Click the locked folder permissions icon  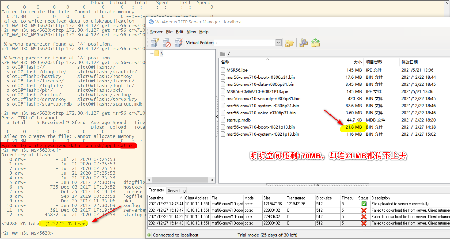pos(290,43)
